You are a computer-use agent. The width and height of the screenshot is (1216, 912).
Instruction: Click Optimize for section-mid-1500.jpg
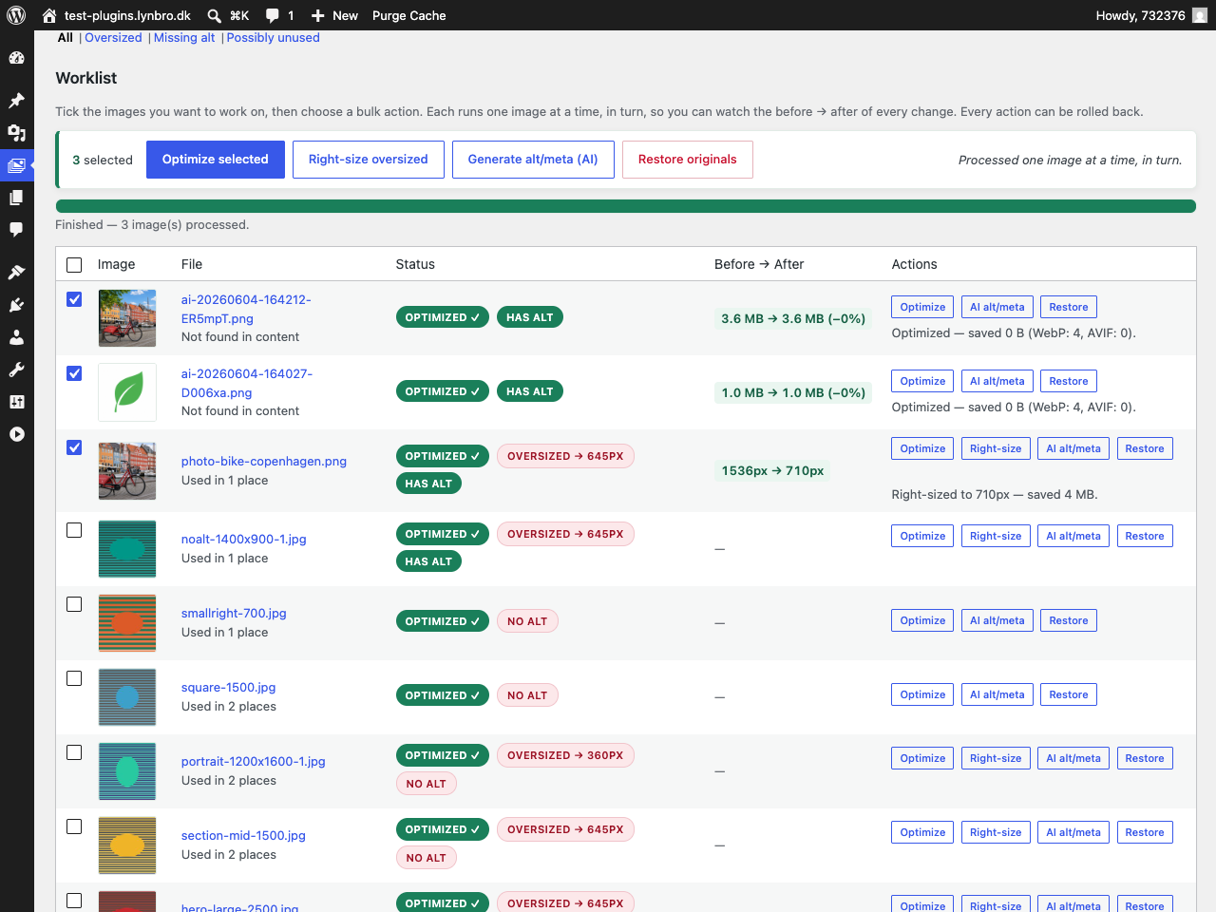tap(922, 832)
